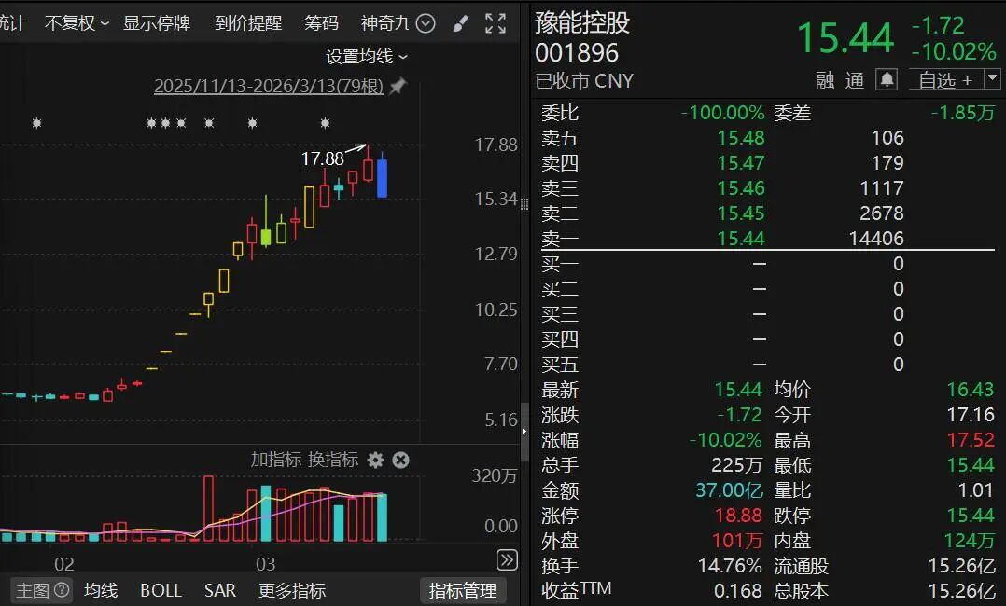Click the 指标管理 button
This screenshot has height=606, width=1006.
tap(463, 590)
